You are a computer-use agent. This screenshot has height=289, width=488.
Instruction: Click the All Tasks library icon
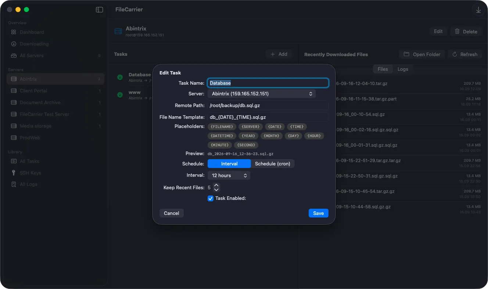point(14,161)
